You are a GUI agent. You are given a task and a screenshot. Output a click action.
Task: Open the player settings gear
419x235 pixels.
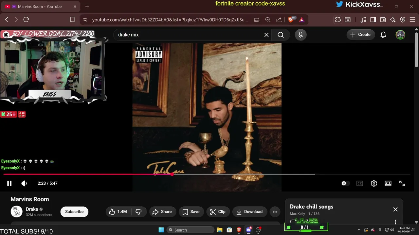374,183
